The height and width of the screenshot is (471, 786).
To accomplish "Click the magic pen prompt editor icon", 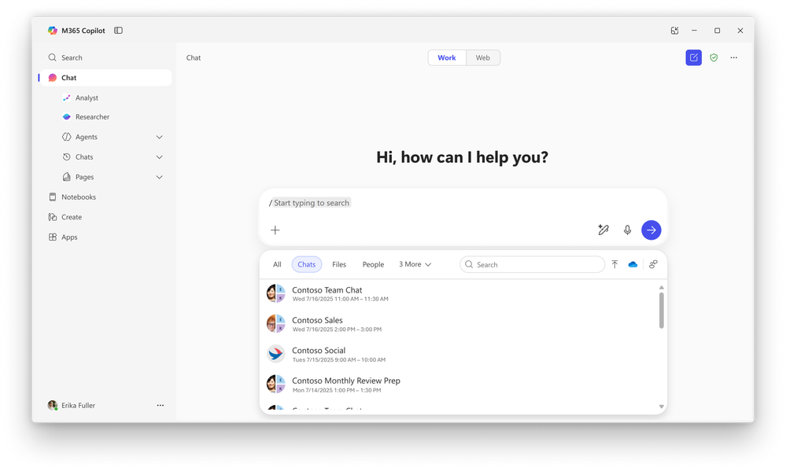I will (603, 230).
